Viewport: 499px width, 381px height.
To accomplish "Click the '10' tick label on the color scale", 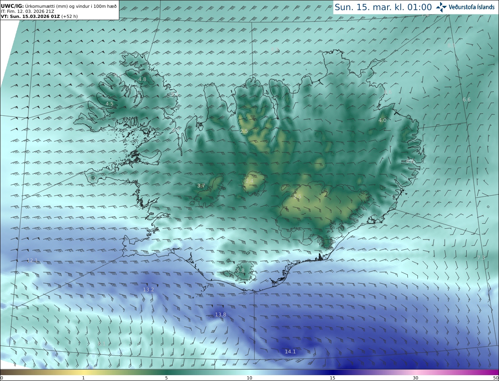I will pos(249,378).
